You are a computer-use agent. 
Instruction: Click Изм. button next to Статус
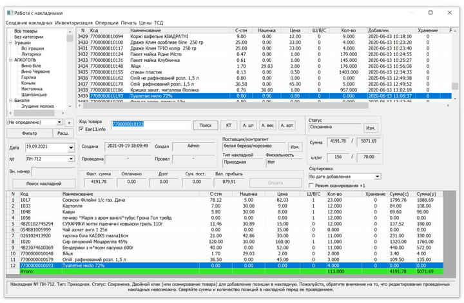pos(371,128)
